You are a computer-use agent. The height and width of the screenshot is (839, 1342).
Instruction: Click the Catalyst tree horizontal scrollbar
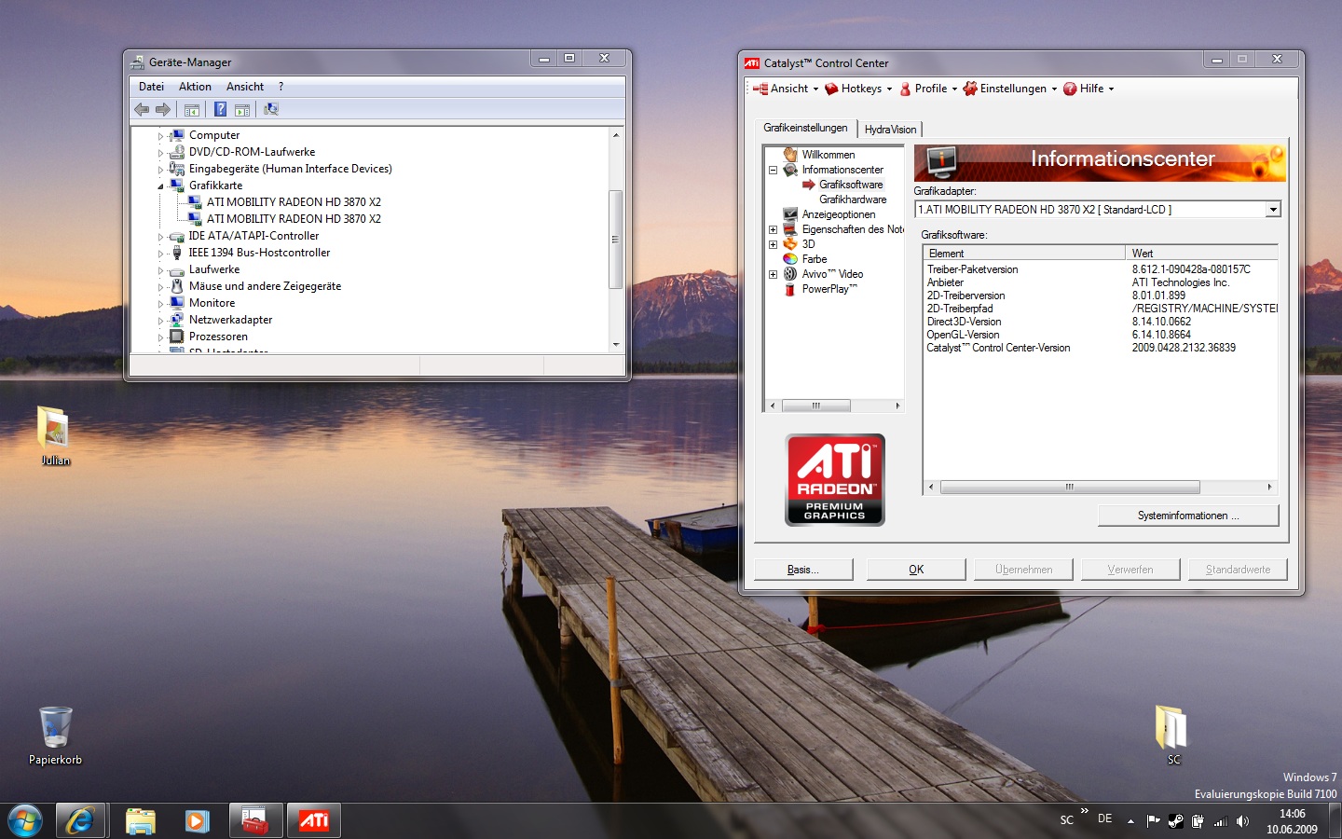click(815, 406)
